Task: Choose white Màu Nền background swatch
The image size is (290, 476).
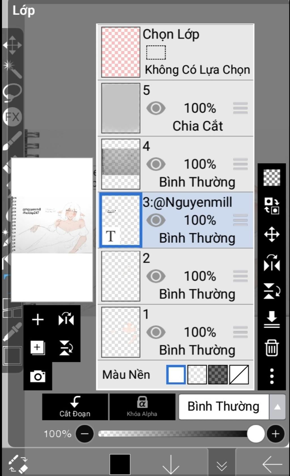Action: [176, 374]
